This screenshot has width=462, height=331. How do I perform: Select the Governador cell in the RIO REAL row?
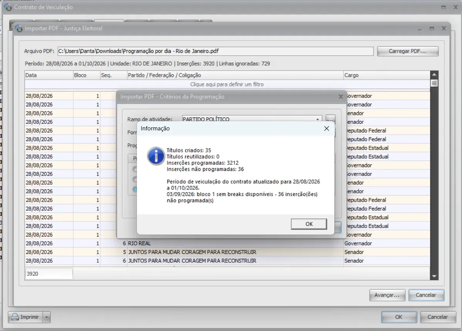click(386, 243)
